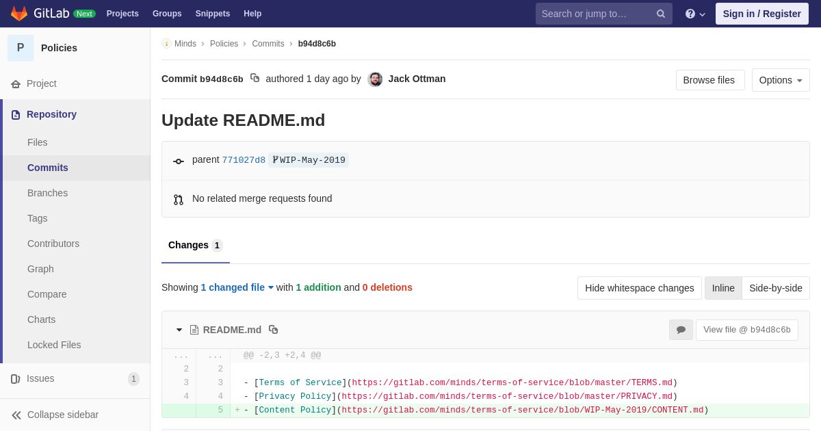Viewport: 821px width, 431px height.
Task: Copy README.md file path icon
Action: [x=274, y=330]
